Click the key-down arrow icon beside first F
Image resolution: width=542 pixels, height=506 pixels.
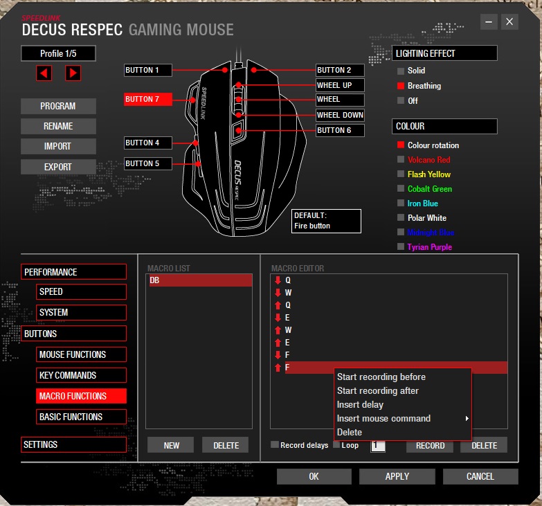pyautogui.click(x=278, y=355)
